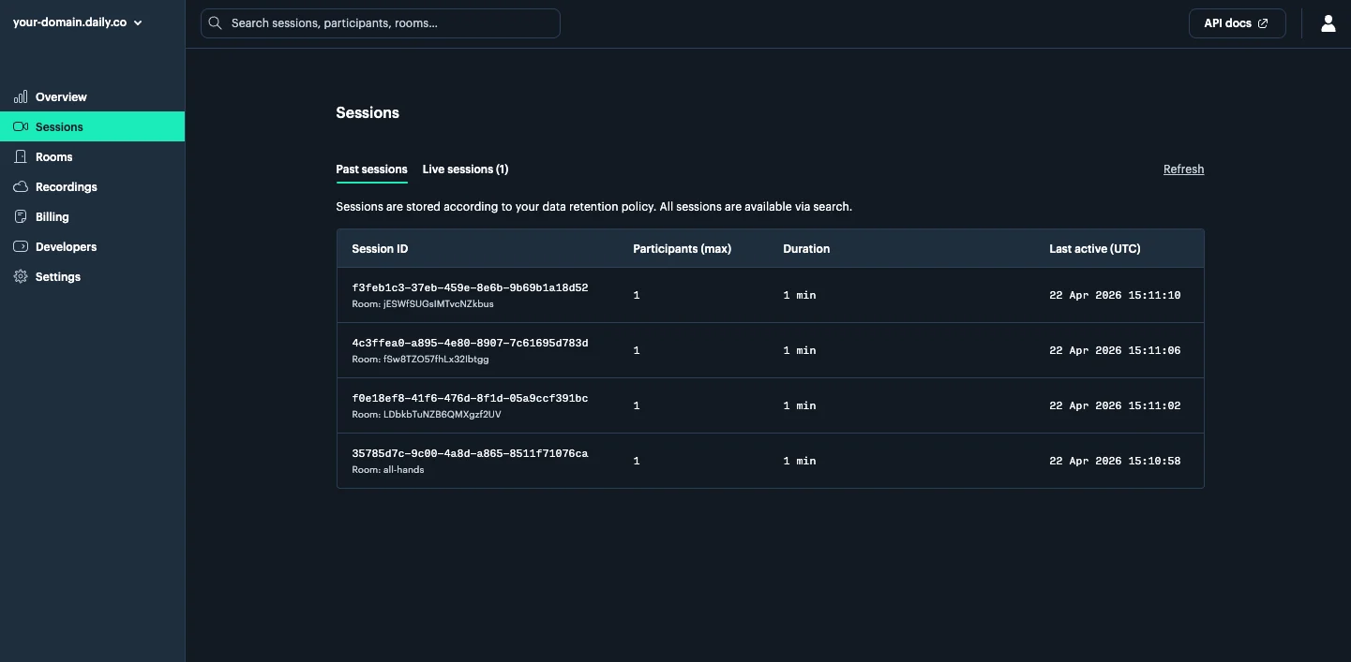Click the external link icon on API docs

[x=1263, y=23]
